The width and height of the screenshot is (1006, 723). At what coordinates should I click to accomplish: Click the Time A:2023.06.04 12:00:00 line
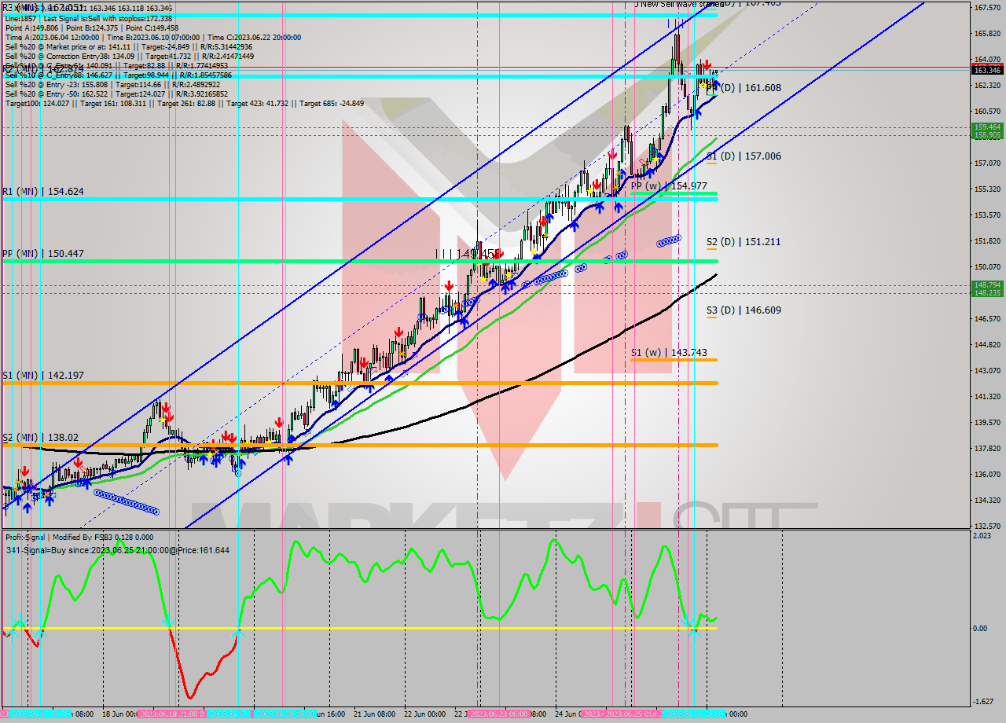pos(152,37)
